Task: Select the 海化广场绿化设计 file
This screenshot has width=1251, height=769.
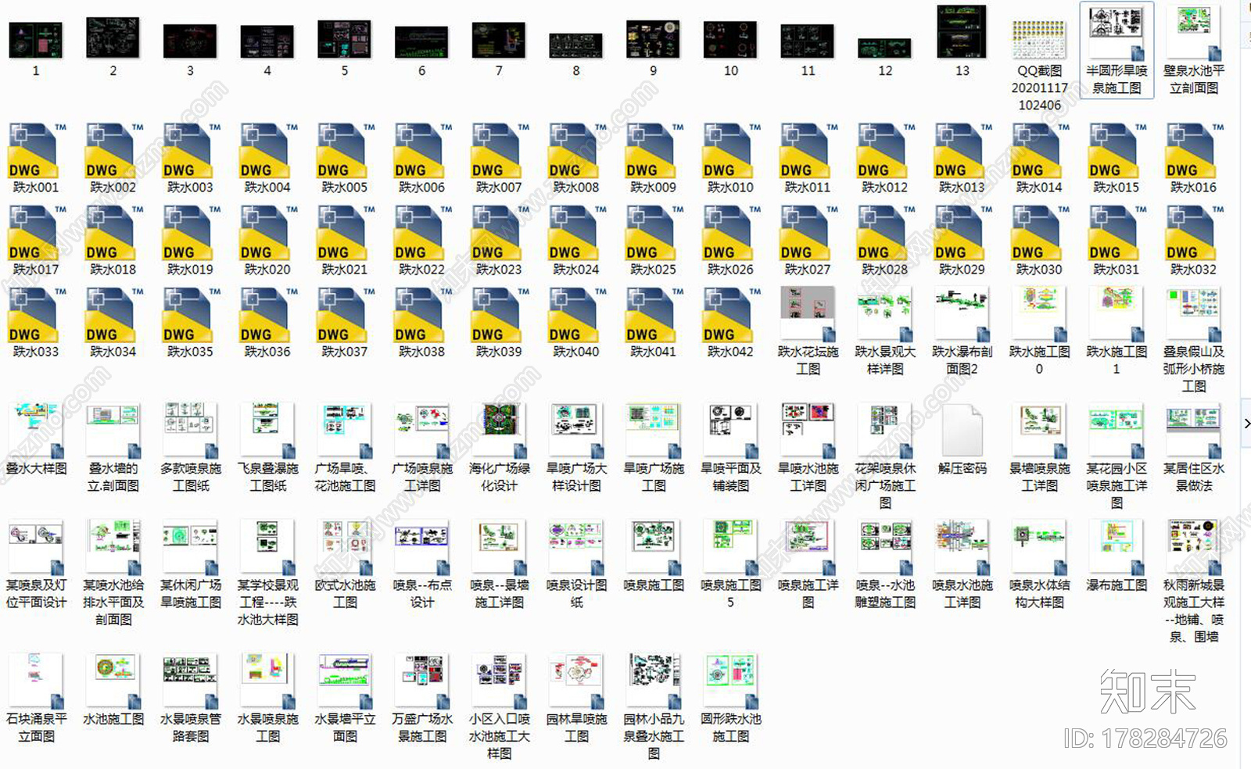Action: pos(499,431)
